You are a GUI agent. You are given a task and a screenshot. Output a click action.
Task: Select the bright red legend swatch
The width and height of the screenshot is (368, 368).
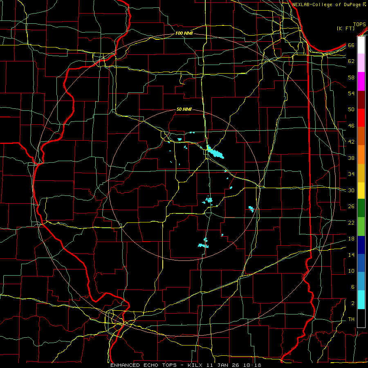pos(361,118)
